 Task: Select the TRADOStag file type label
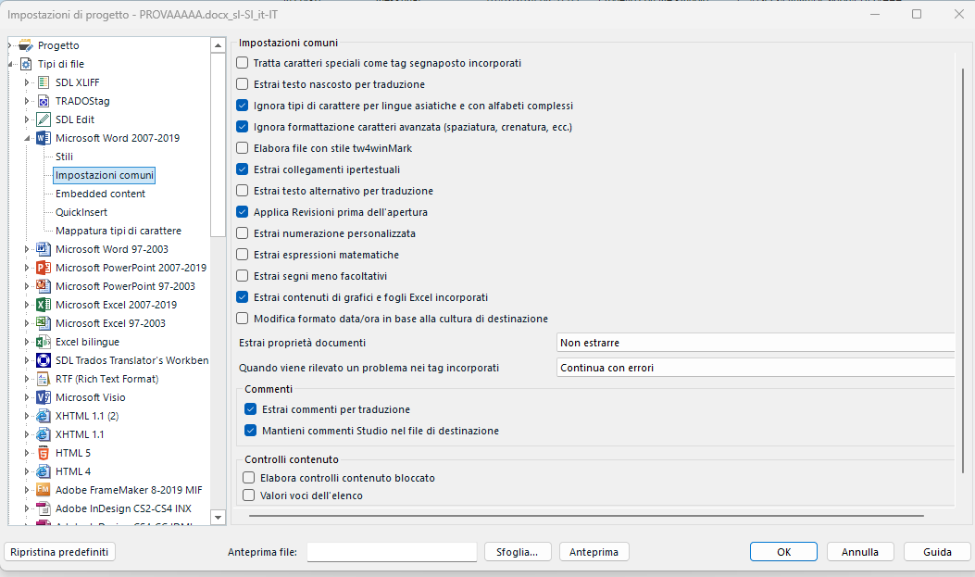(x=82, y=101)
